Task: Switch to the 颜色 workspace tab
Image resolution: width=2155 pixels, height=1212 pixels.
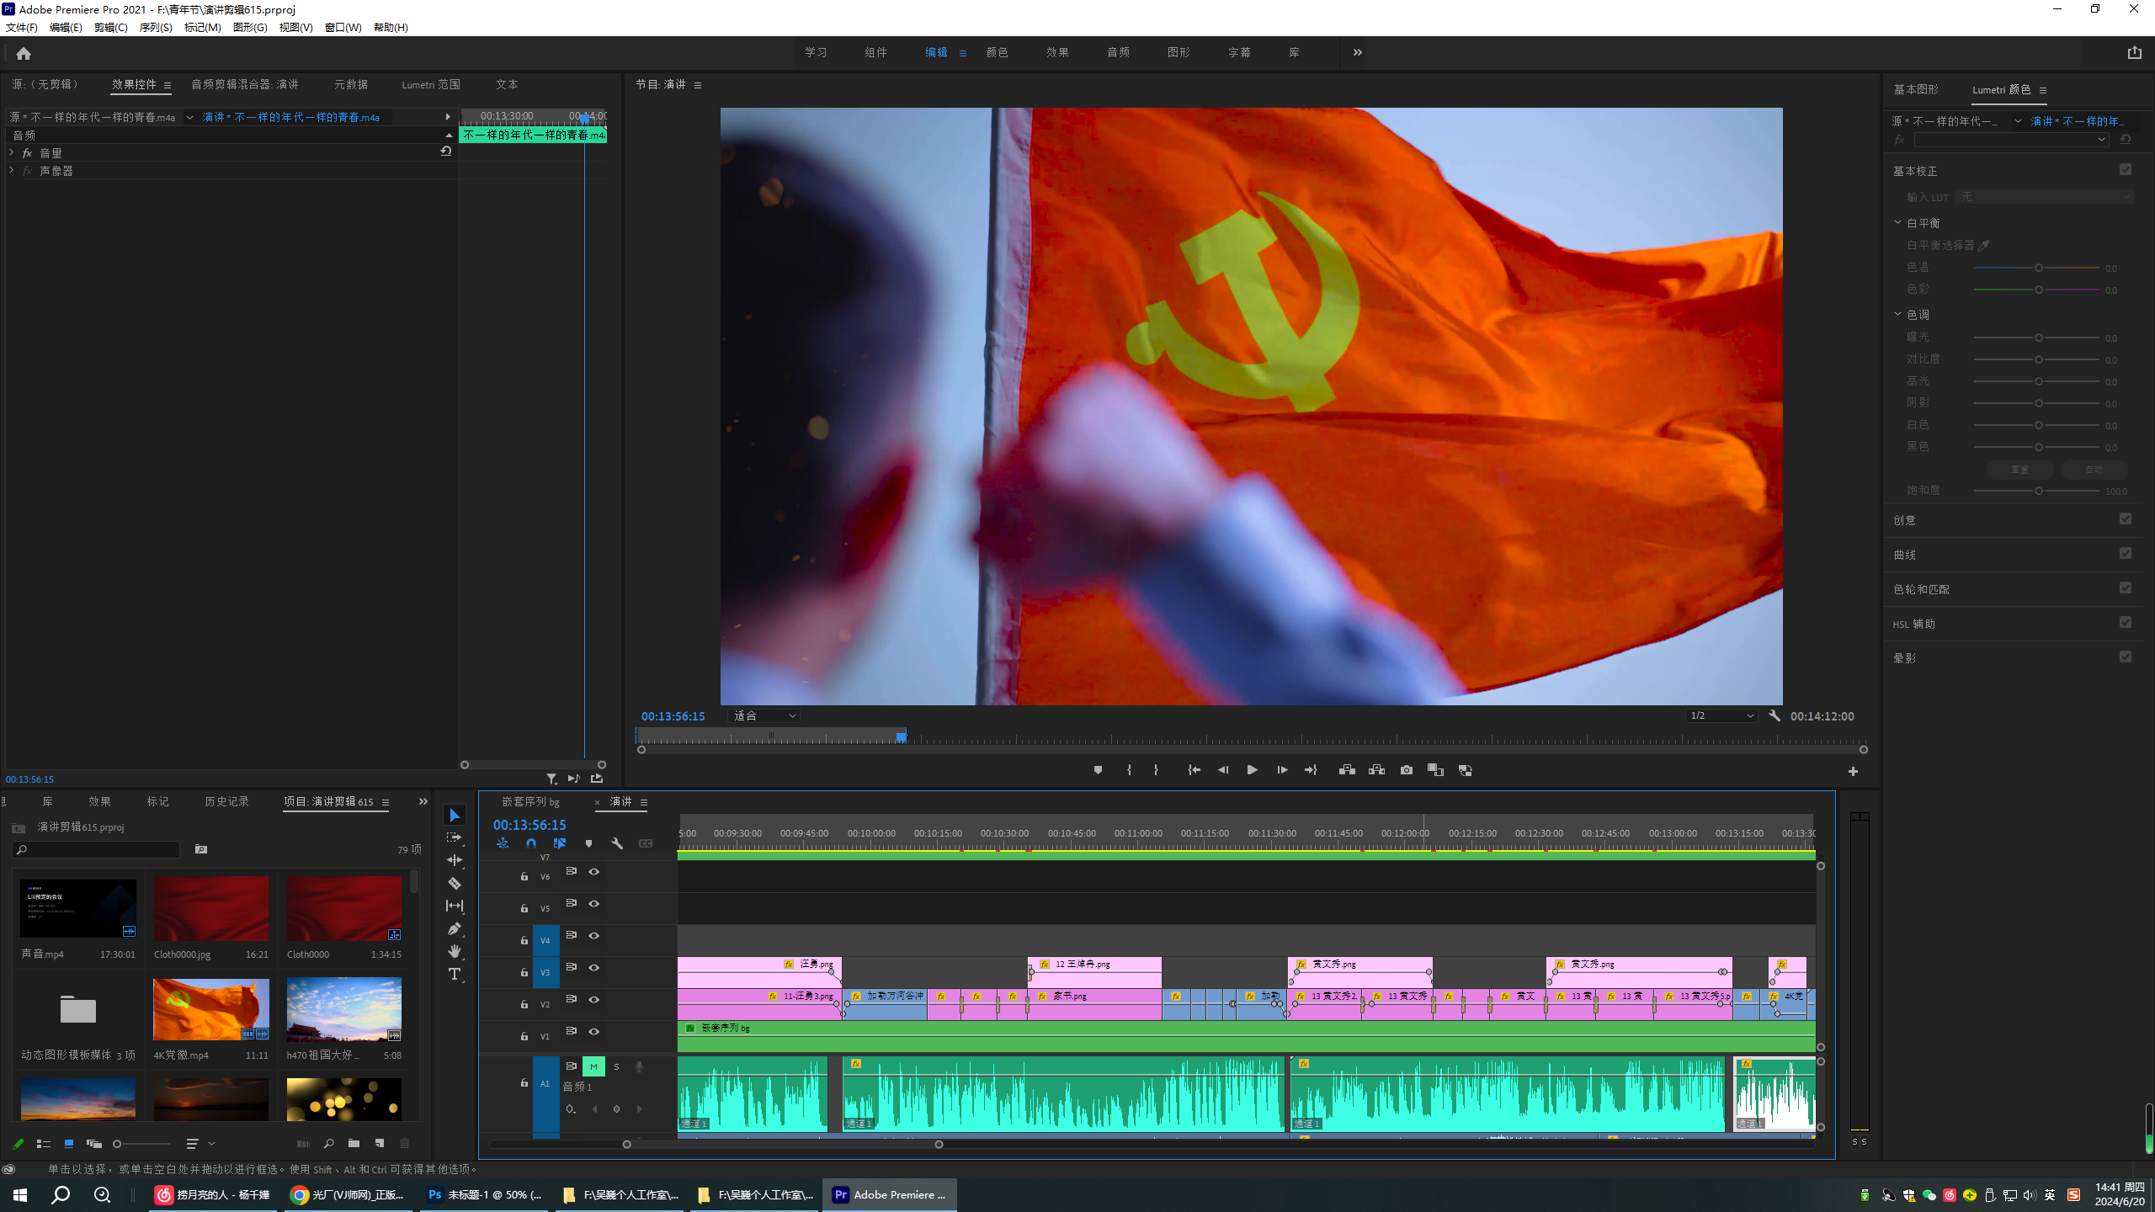Action: point(997,52)
